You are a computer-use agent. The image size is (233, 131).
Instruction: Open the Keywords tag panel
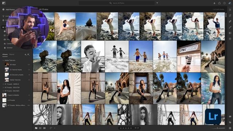click(x=230, y=122)
